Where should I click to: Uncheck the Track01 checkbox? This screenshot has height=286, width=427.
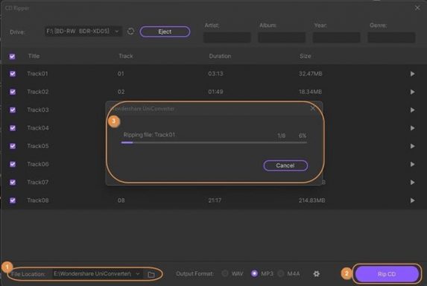(x=13, y=74)
